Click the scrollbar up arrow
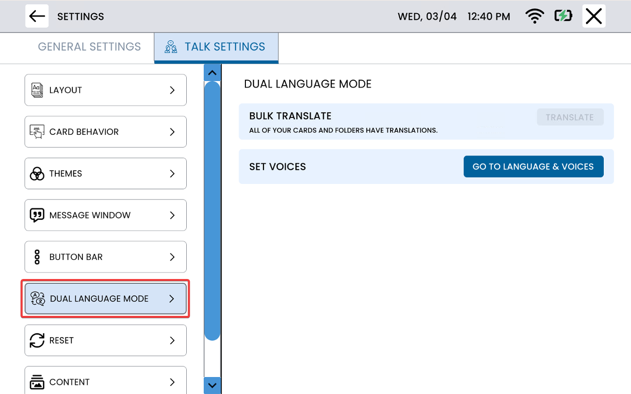Screen dimensions: 631x394 (212, 73)
